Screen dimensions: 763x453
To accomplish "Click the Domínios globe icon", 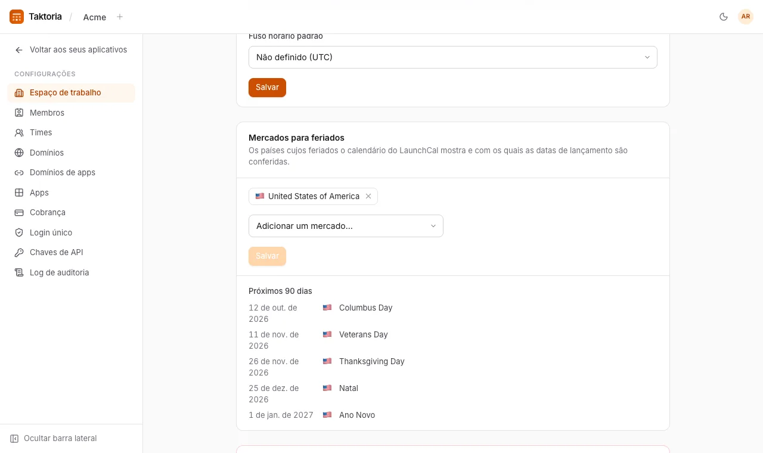I will 19,153.
